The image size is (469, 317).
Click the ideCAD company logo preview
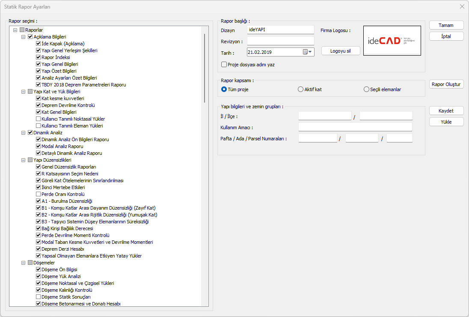[x=392, y=41]
